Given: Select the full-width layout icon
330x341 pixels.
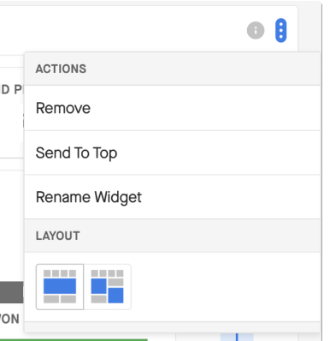Looking at the screenshot, I should click(60, 287).
